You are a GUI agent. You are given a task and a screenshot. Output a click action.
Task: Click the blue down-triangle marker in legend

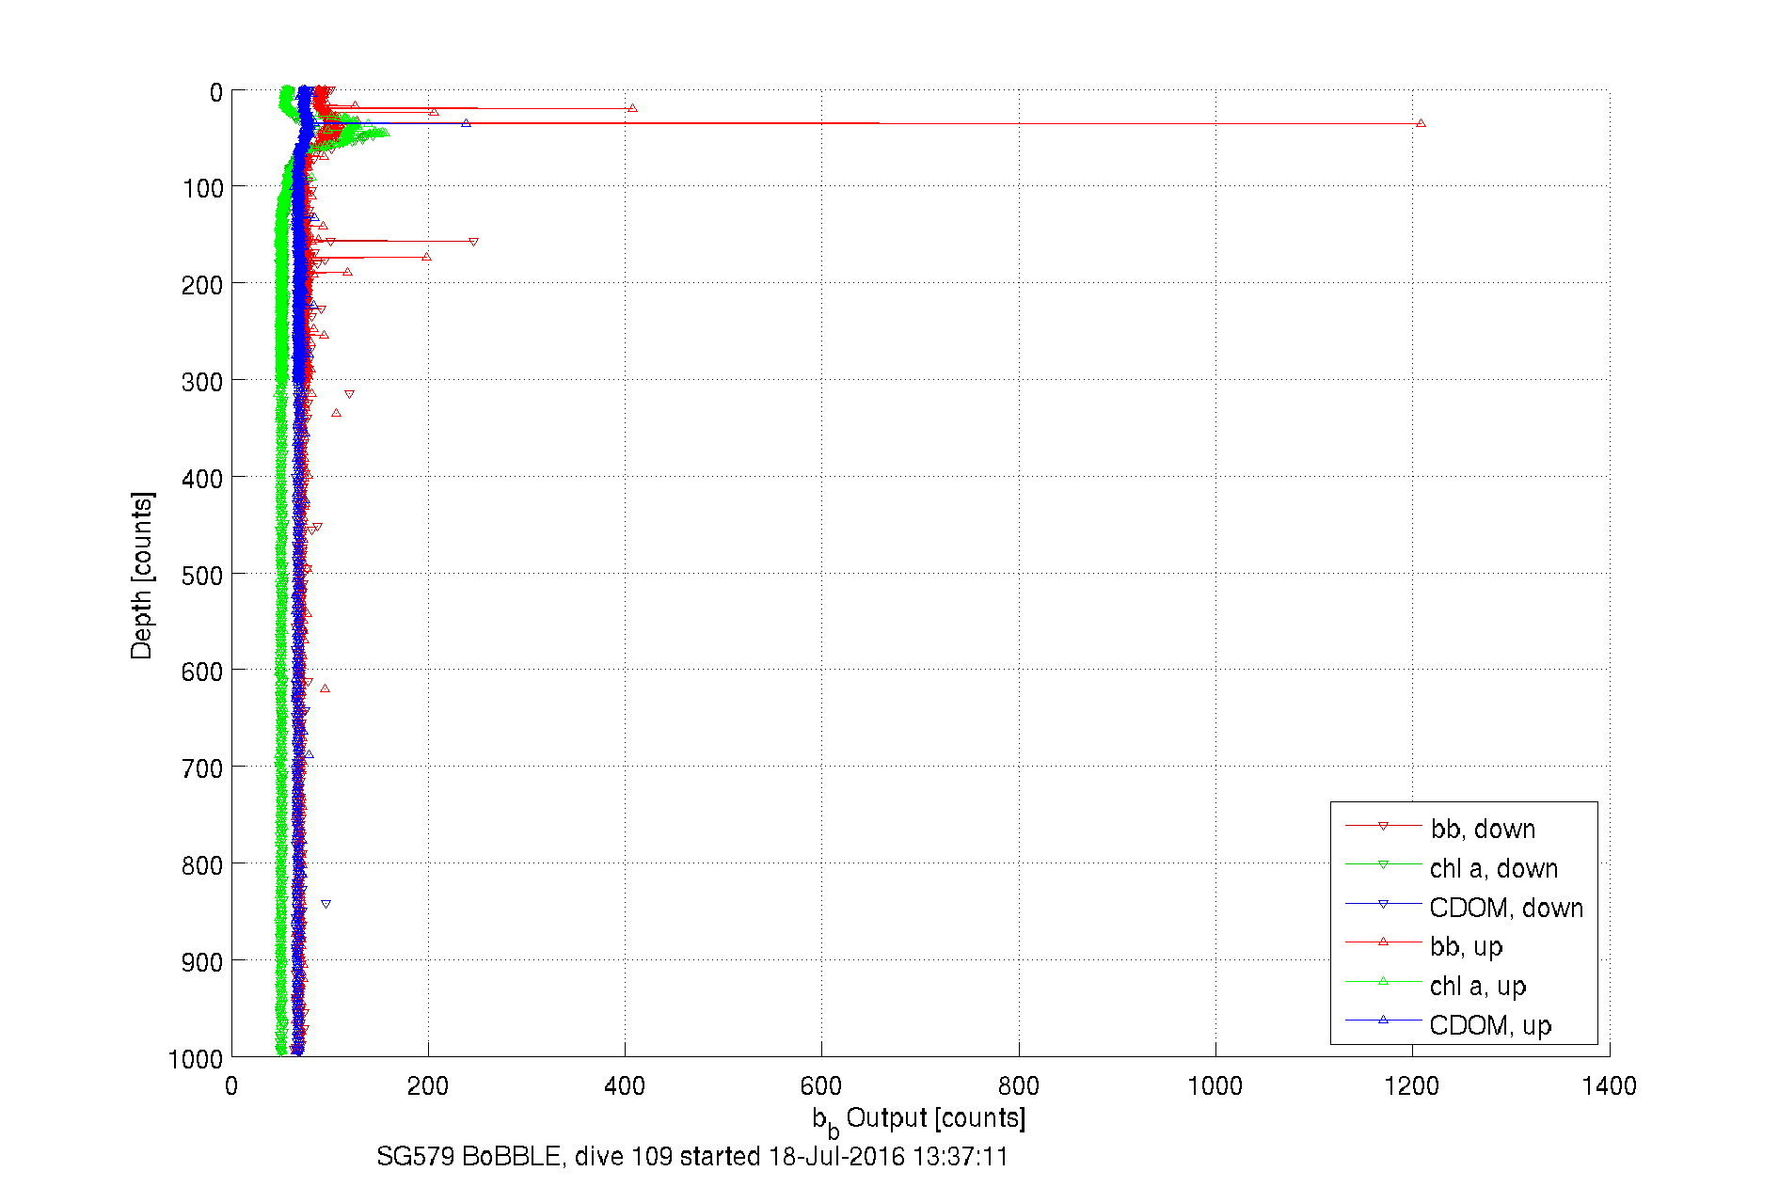(x=1383, y=904)
